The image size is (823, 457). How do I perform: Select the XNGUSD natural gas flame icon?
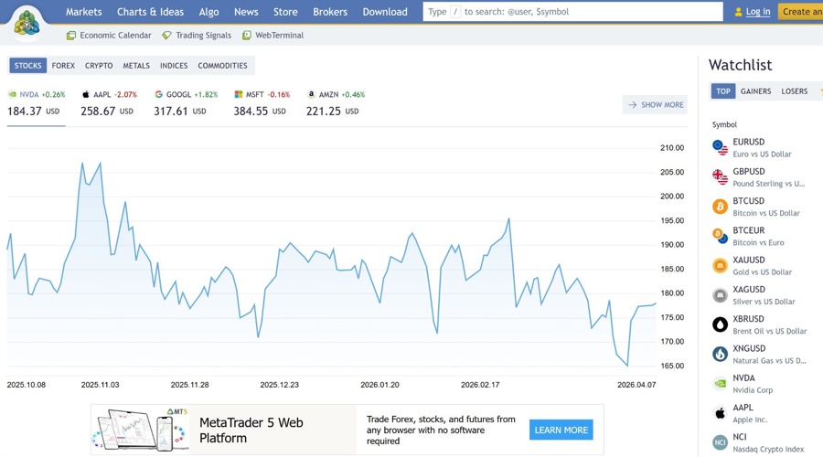tap(720, 354)
